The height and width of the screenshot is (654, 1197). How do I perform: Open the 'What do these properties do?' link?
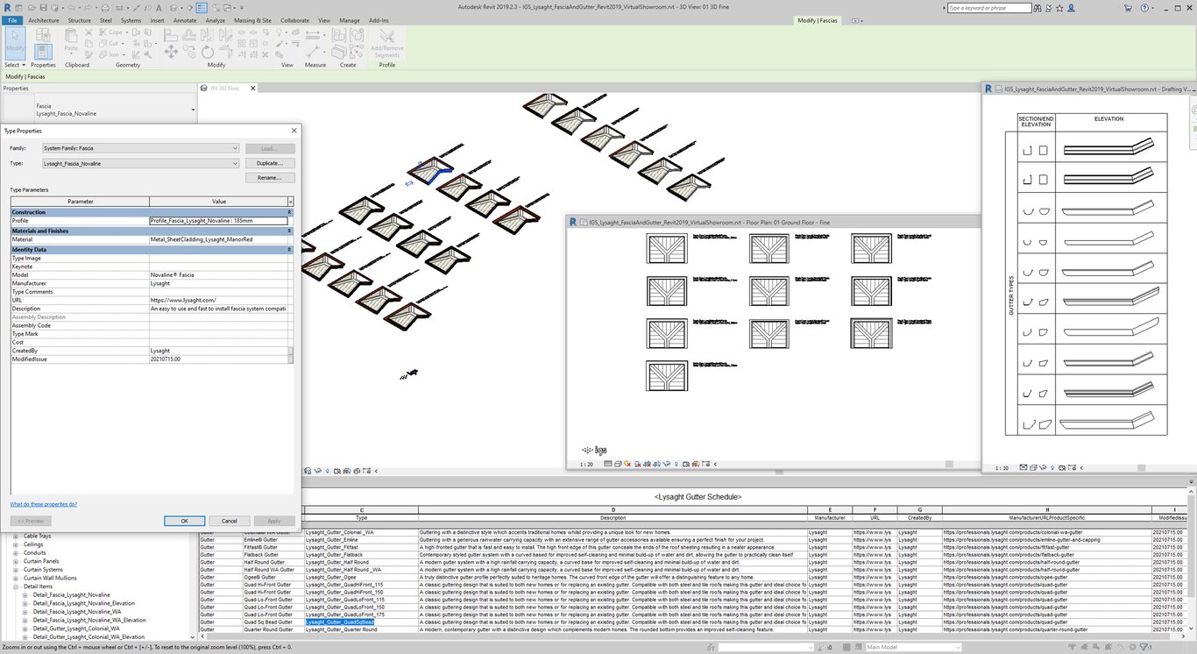(x=43, y=504)
